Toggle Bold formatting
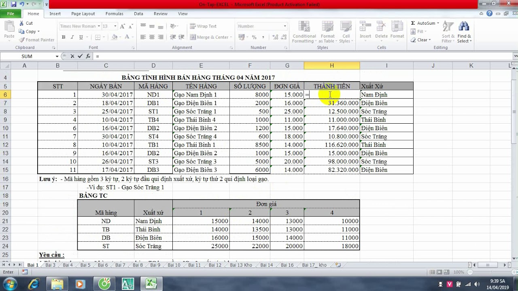This screenshot has height=291, width=518. coord(64,37)
